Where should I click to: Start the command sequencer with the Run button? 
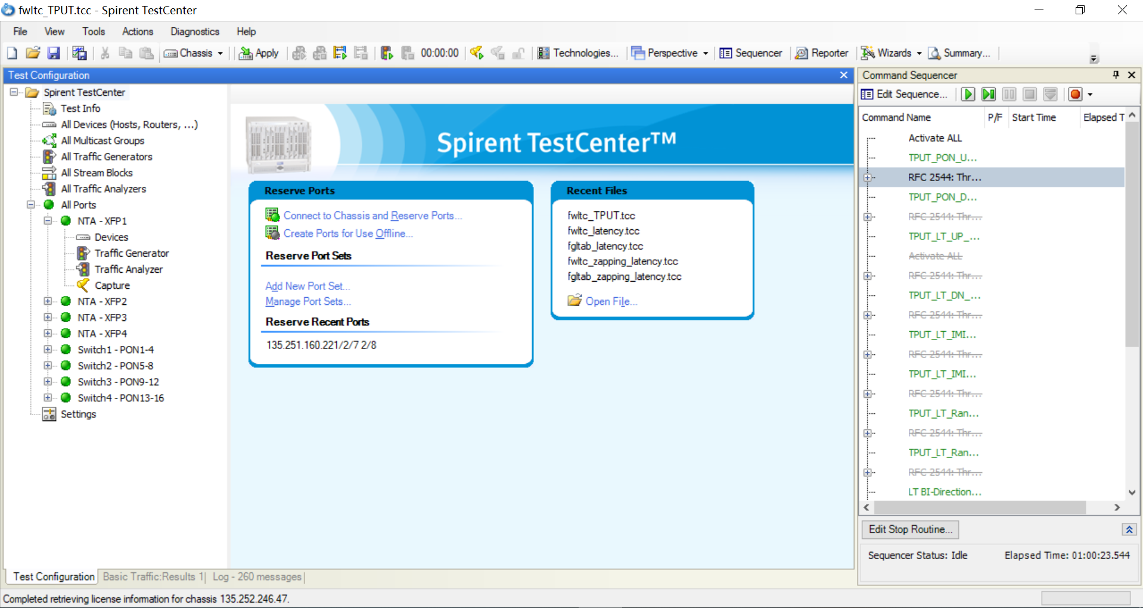tap(967, 94)
